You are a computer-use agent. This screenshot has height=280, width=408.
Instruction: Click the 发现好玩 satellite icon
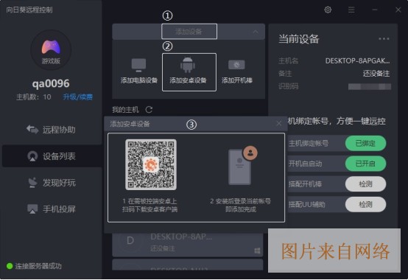pos(32,183)
